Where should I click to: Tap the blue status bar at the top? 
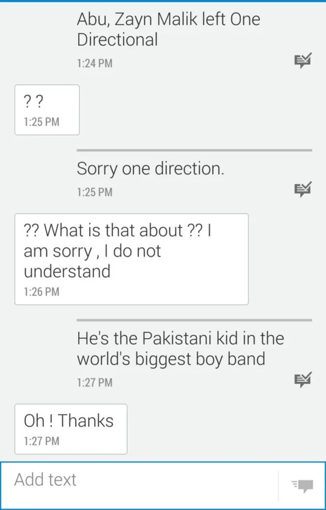163,3
